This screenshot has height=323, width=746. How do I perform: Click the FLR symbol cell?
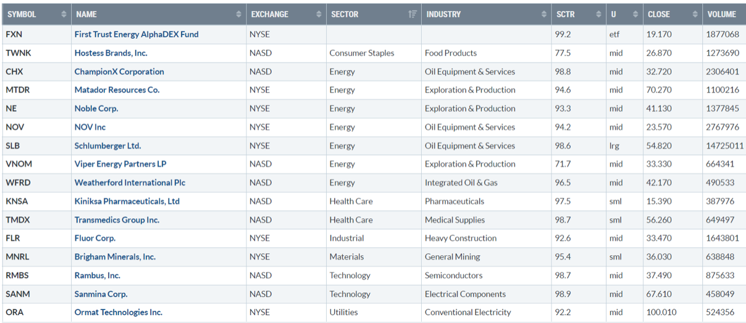pos(14,239)
